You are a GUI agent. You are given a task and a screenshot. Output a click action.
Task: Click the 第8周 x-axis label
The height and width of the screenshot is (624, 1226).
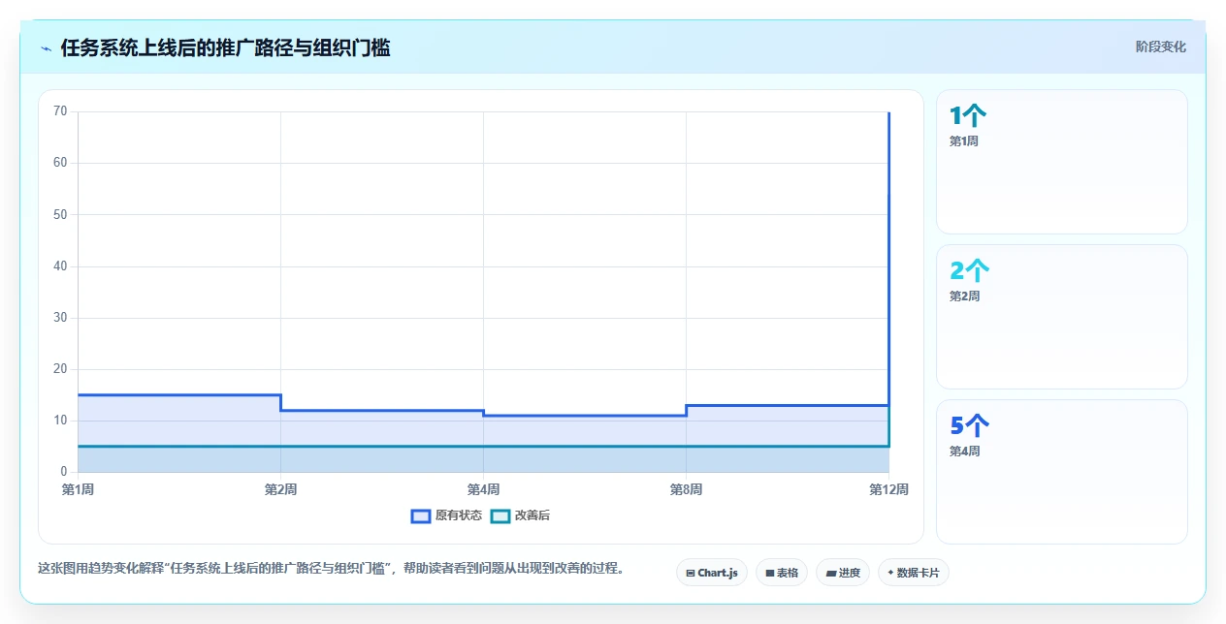click(686, 489)
